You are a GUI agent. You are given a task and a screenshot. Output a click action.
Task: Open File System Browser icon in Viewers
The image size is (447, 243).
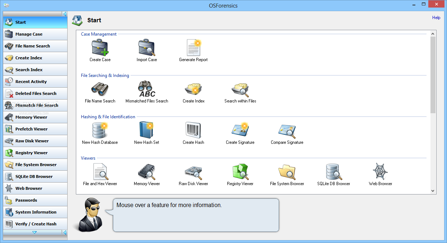287,172
